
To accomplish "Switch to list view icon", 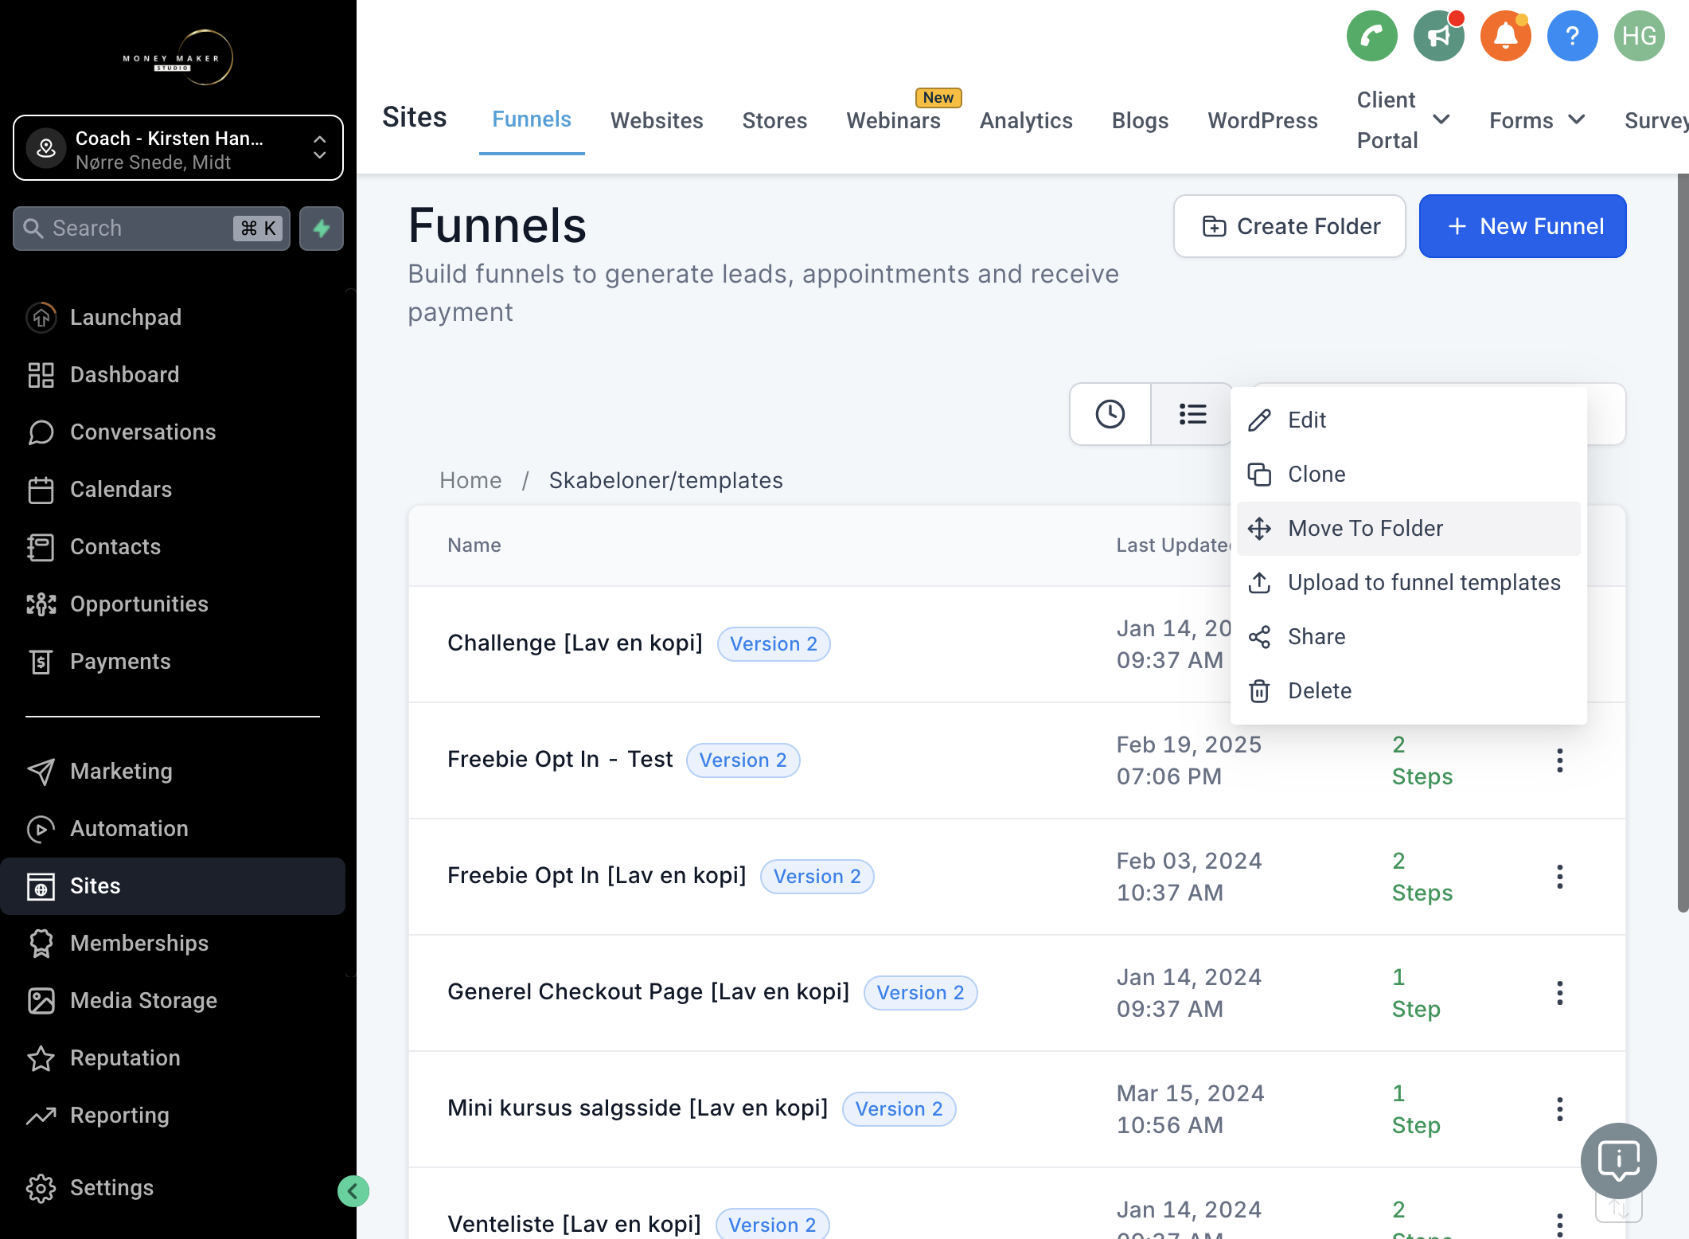I will (x=1192, y=414).
